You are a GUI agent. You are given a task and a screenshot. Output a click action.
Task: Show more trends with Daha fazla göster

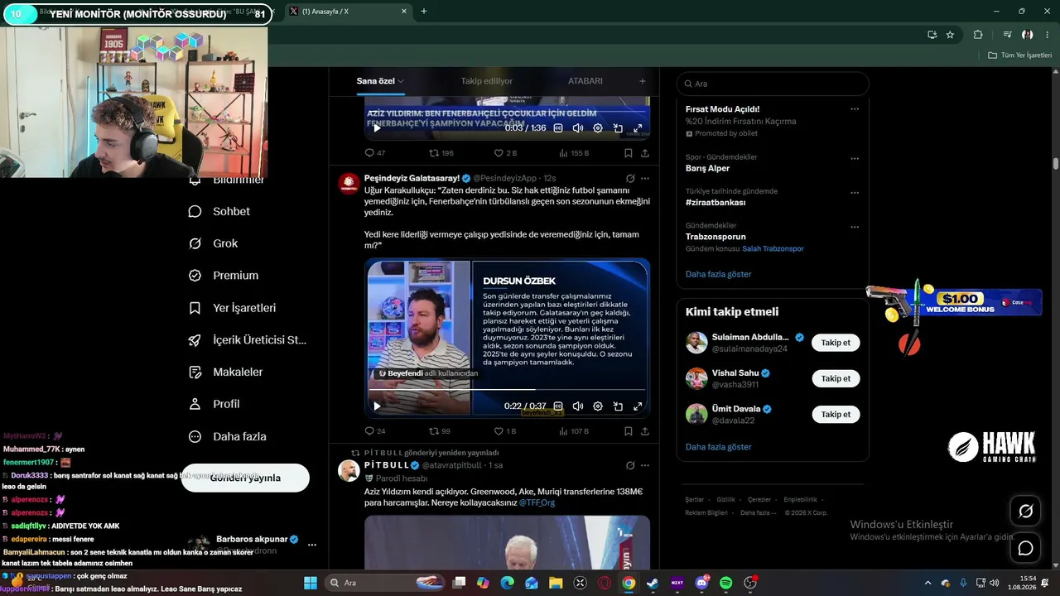click(718, 274)
